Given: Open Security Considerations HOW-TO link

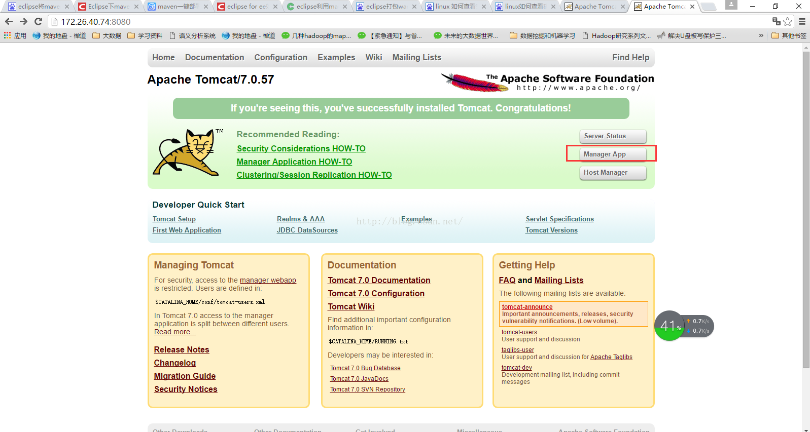Looking at the screenshot, I should coord(301,148).
